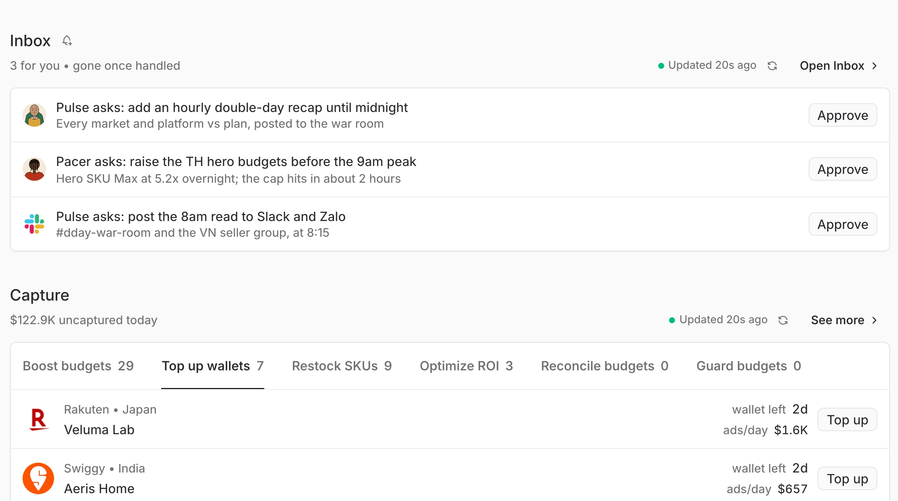This screenshot has width=898, height=501.
Task: Switch to the Optimize ROI tab
Action: click(466, 366)
